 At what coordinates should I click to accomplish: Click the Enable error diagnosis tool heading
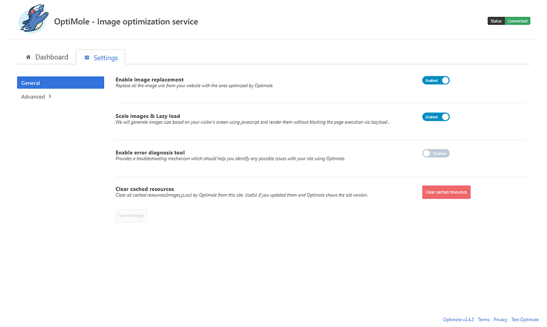150,153
